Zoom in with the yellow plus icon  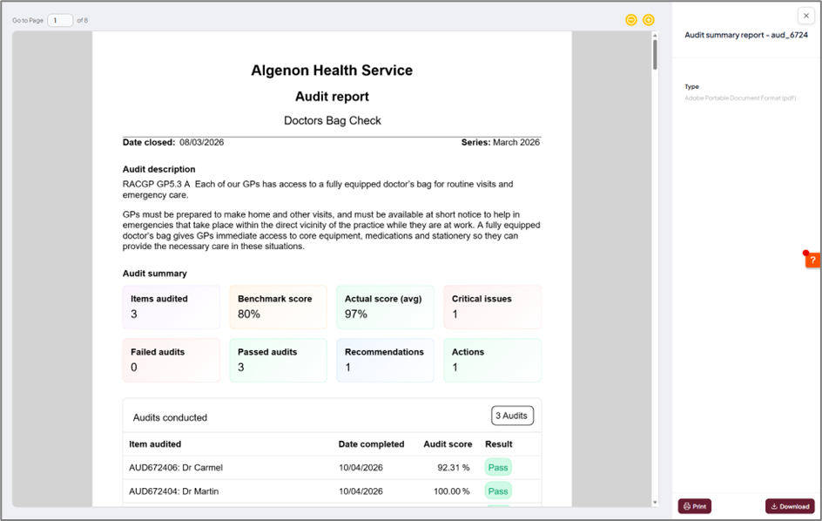pyautogui.click(x=649, y=20)
